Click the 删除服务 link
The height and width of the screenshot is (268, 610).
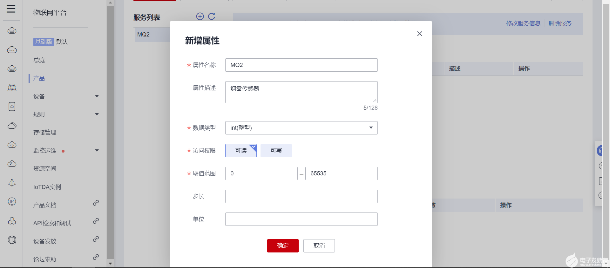click(560, 23)
